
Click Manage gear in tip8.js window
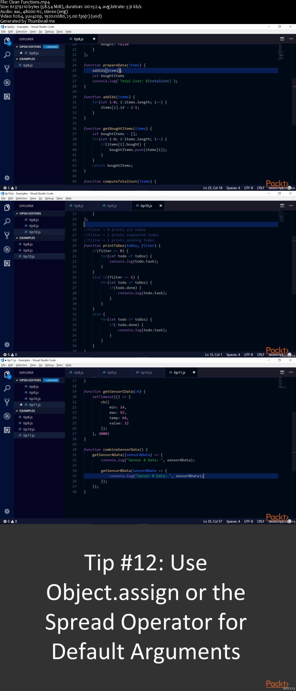click(x=7, y=178)
